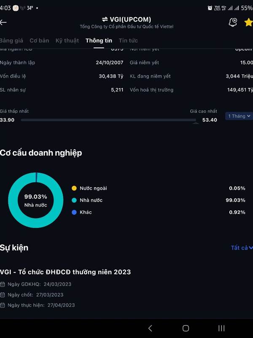Click the KL đang niêm yết value
The image size is (253, 338).
[x=239, y=76]
